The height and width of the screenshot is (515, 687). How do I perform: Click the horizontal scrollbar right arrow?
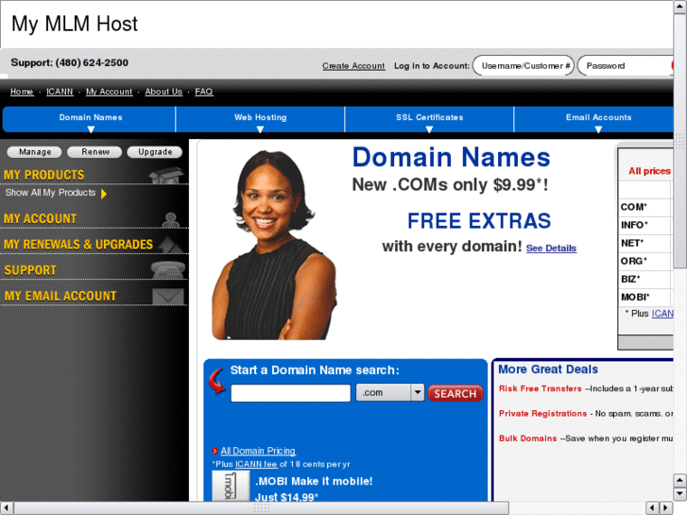tap(666, 508)
